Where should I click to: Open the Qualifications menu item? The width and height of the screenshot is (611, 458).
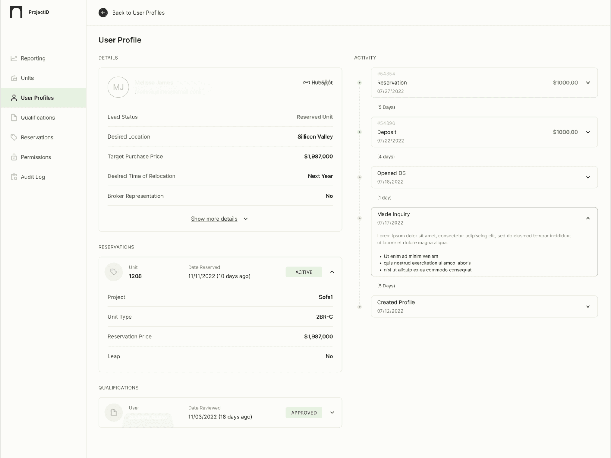38,118
